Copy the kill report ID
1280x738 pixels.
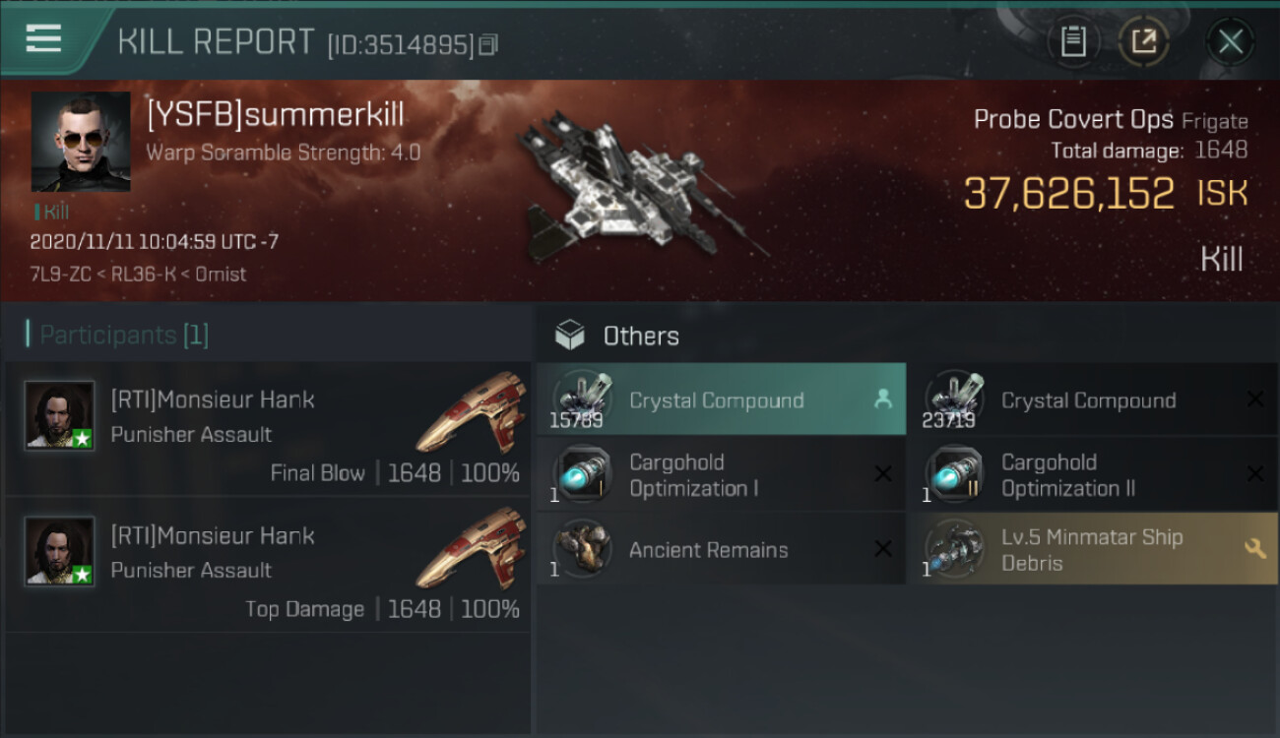tap(488, 44)
